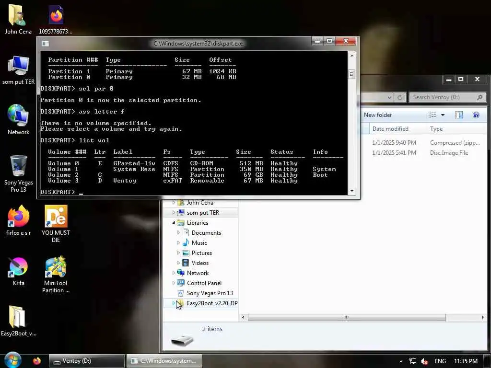Expand som put TER tree node
This screenshot has height=368, width=491.
point(174,212)
